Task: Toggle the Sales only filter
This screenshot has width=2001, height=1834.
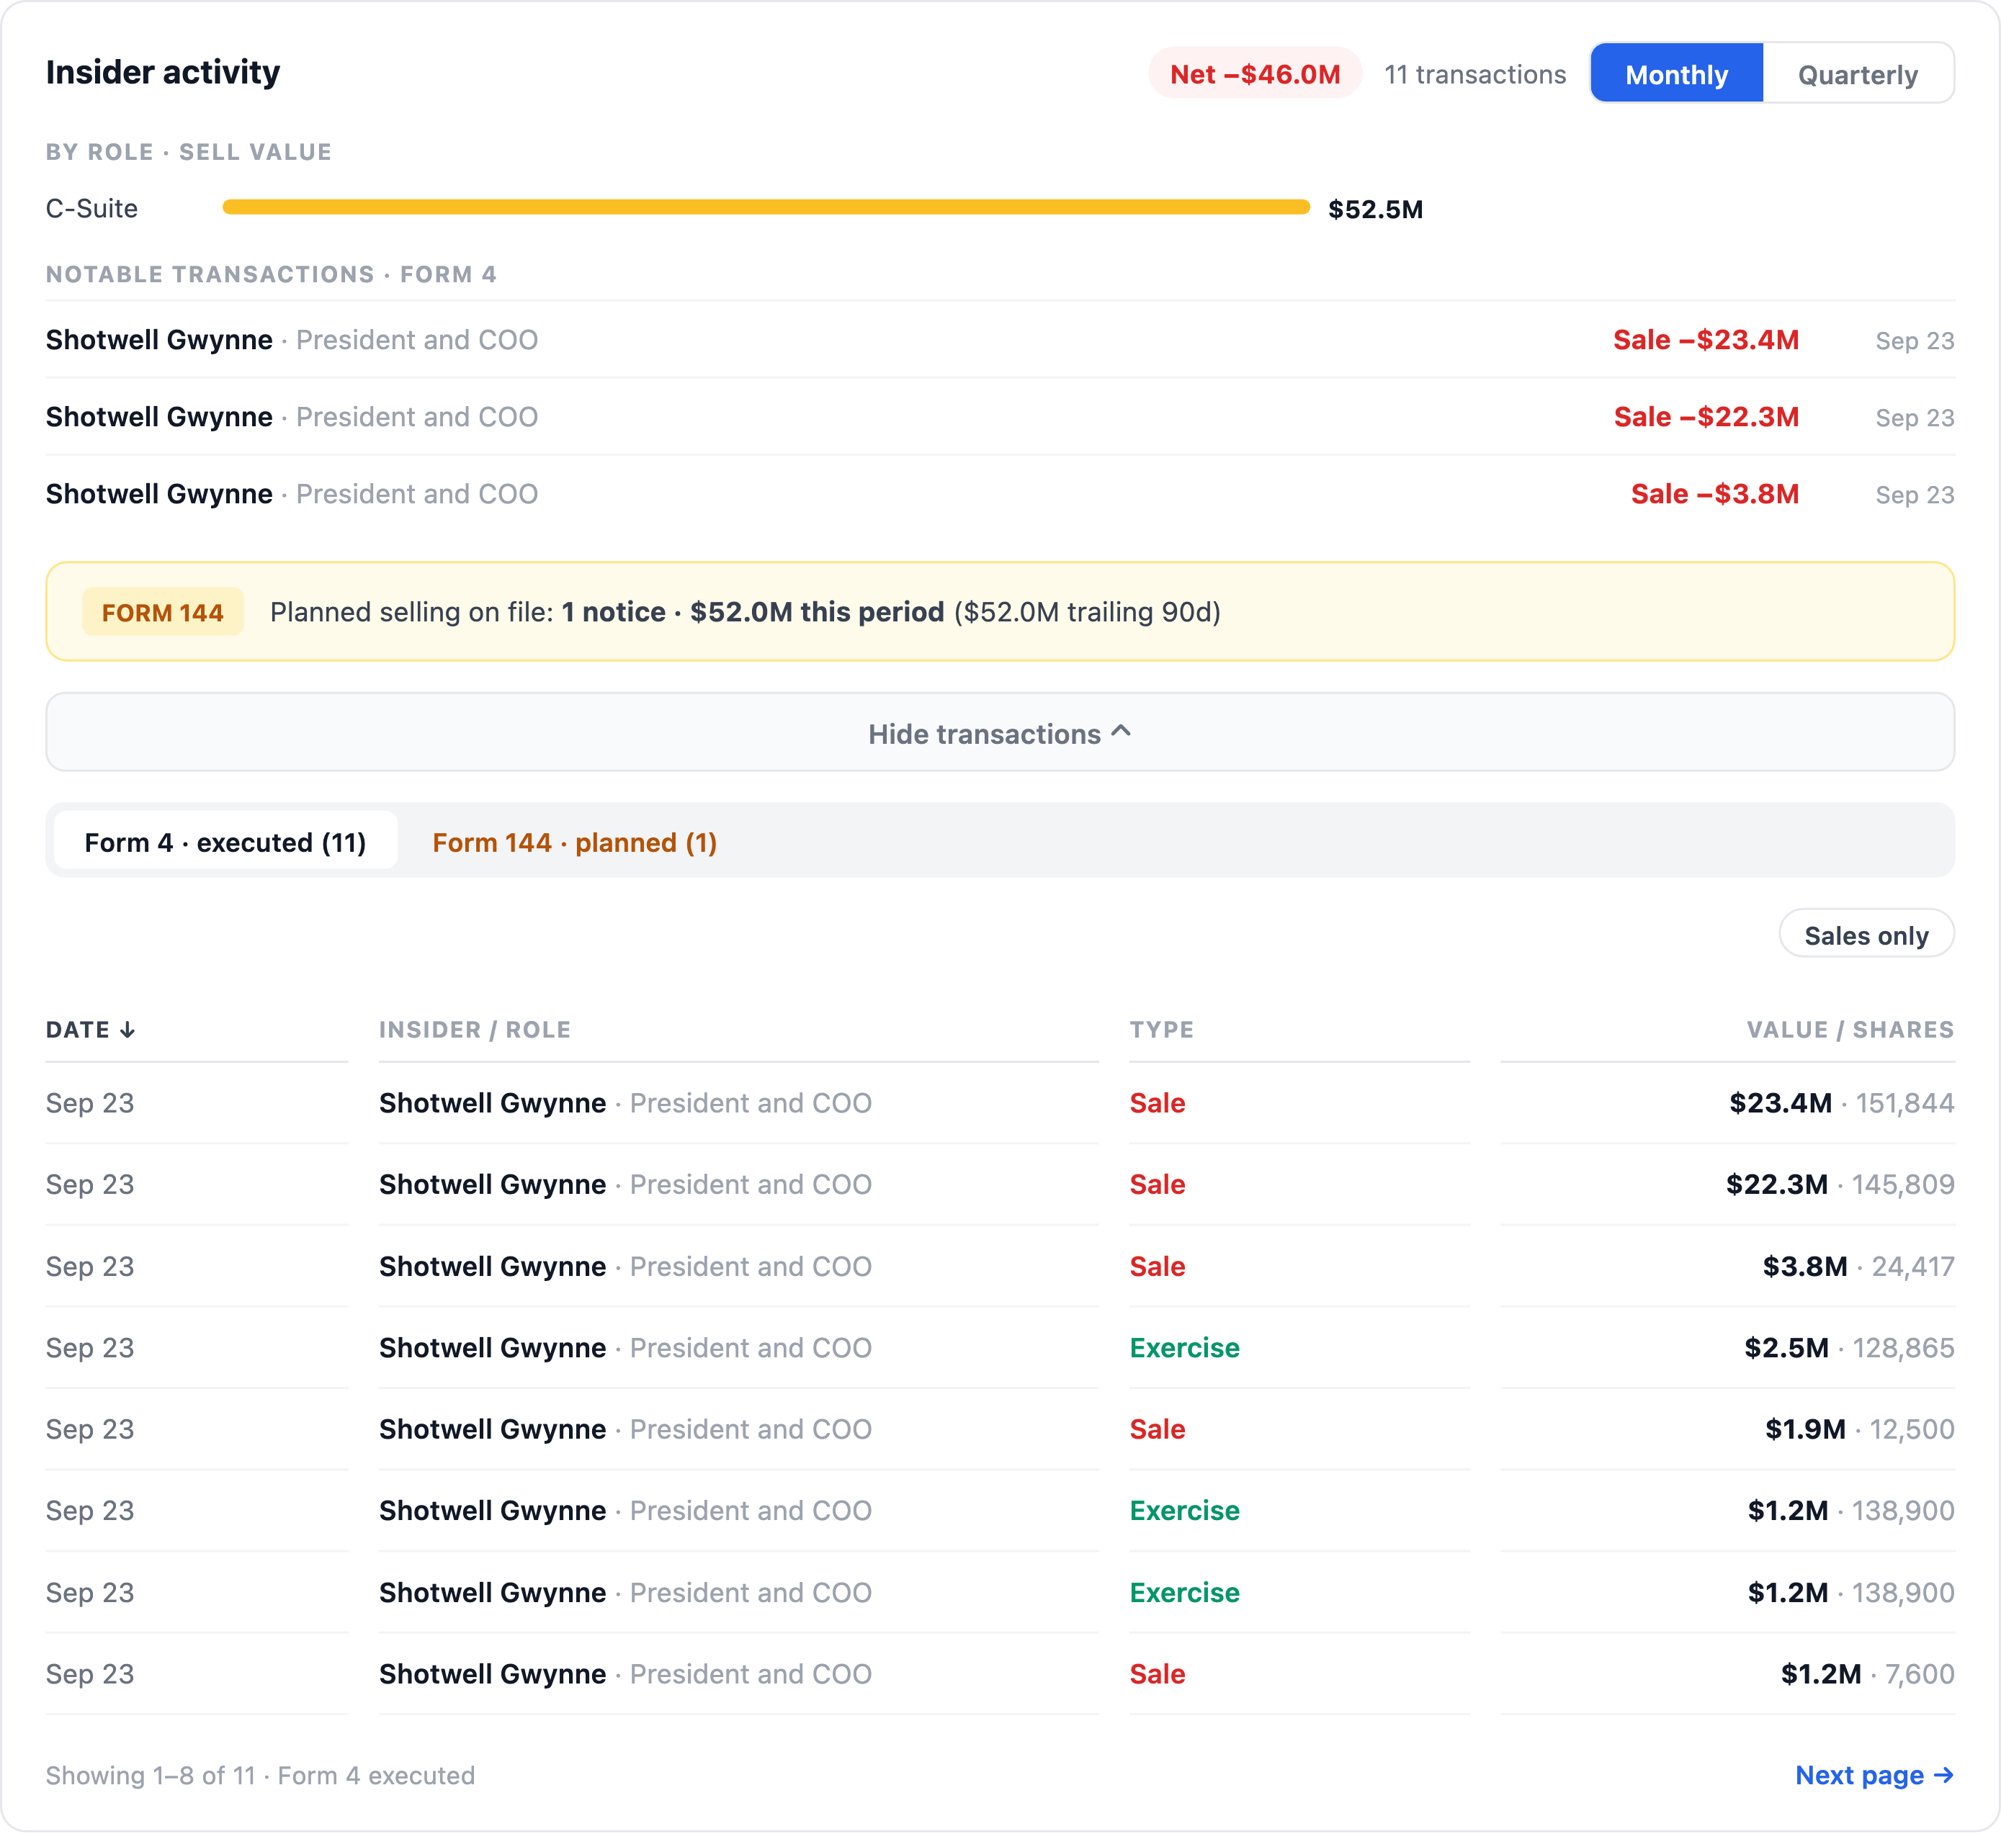Action: [x=1866, y=935]
